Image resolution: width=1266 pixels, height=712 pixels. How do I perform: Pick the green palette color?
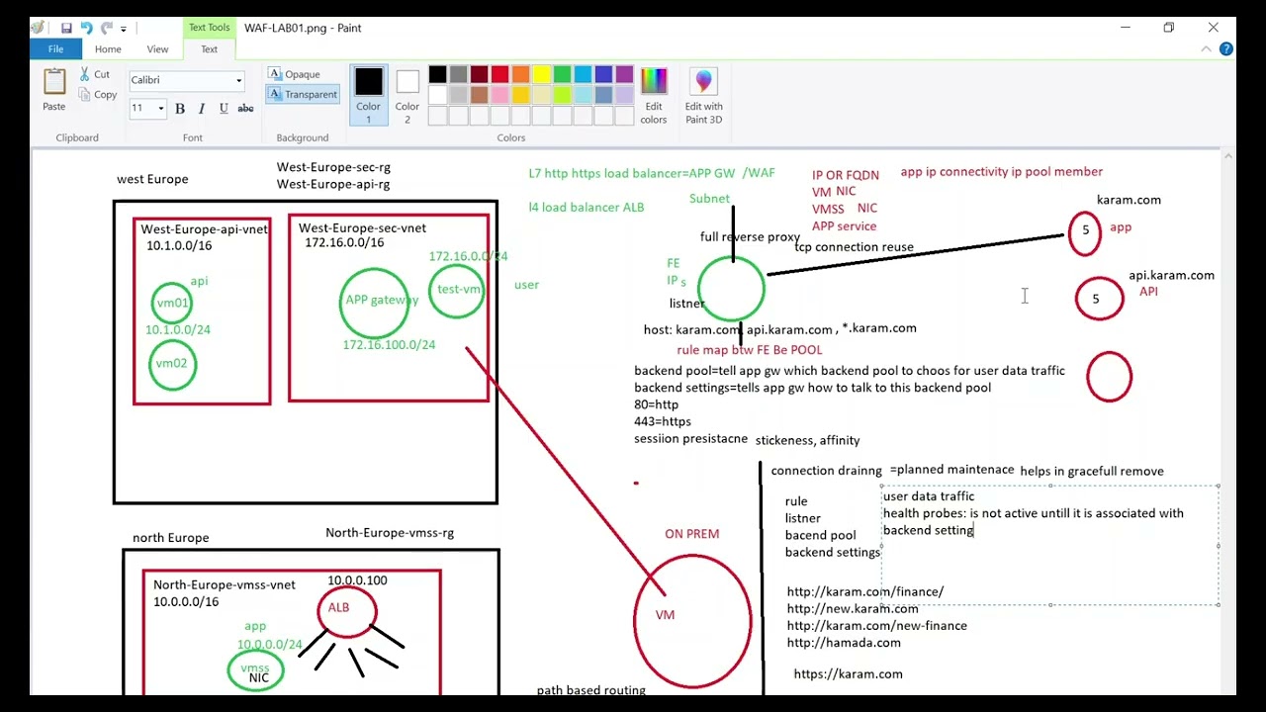pyautogui.click(x=562, y=75)
